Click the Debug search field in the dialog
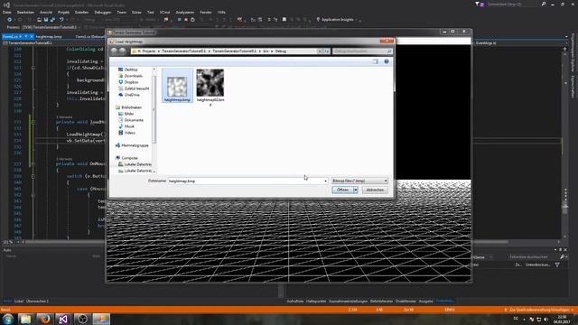The width and height of the screenshot is (578, 325). 362,51
